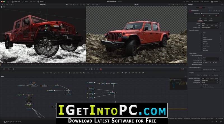This screenshot has width=224, height=124.
Task: Toggle the Nodes panel button
Action: [41, 2]
